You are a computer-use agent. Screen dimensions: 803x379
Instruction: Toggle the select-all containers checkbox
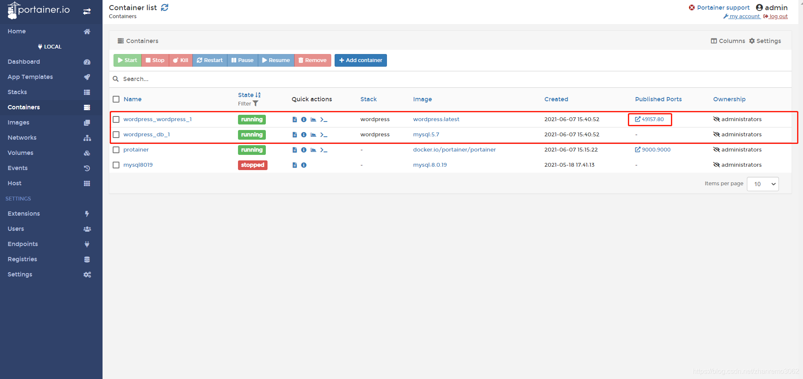(116, 99)
